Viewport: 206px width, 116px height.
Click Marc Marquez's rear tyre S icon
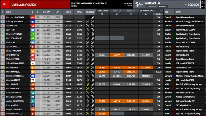(x=92, y=72)
